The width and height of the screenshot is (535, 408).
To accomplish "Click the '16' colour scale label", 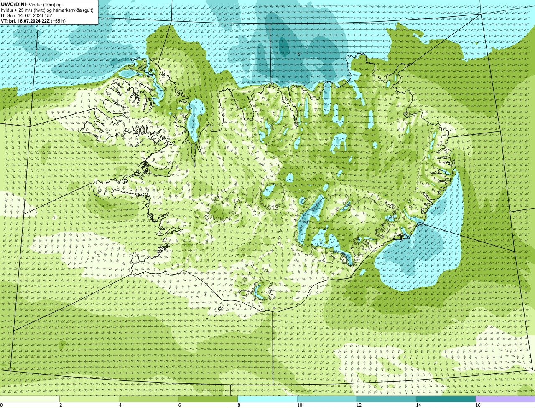I will click(x=478, y=405).
